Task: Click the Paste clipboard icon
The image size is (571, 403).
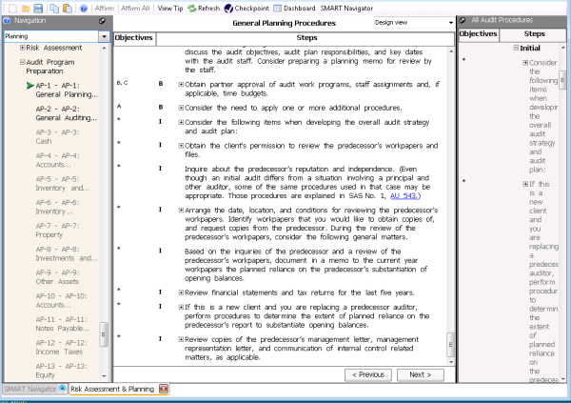Action: (x=67, y=7)
